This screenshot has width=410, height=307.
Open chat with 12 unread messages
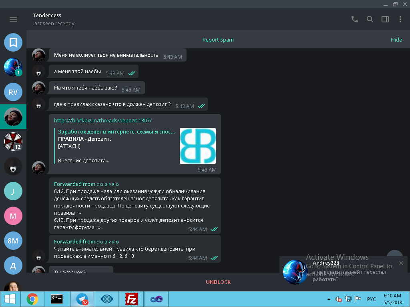click(13, 142)
